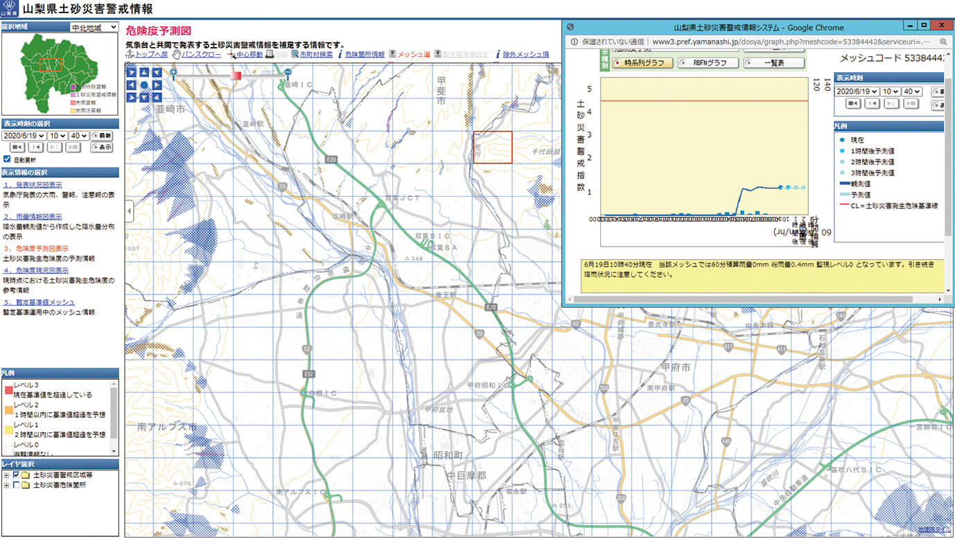Zoom in with the plus magnifier icon
This screenshot has width=955, height=539.
pyautogui.click(x=173, y=73)
